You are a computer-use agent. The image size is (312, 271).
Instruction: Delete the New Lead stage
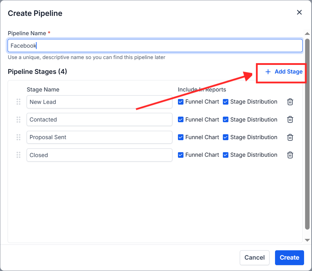point(290,102)
